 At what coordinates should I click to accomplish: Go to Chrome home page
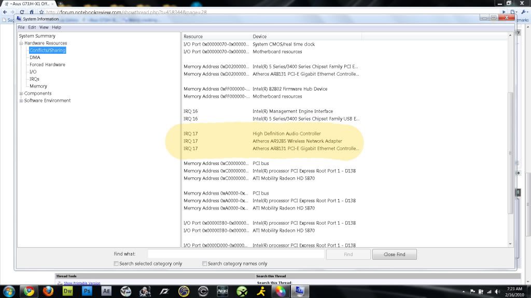pos(32,12)
